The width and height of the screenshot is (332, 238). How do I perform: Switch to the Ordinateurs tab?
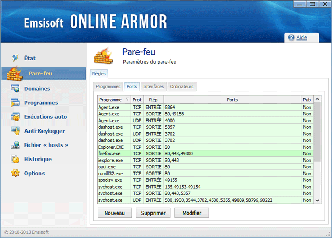(182, 87)
